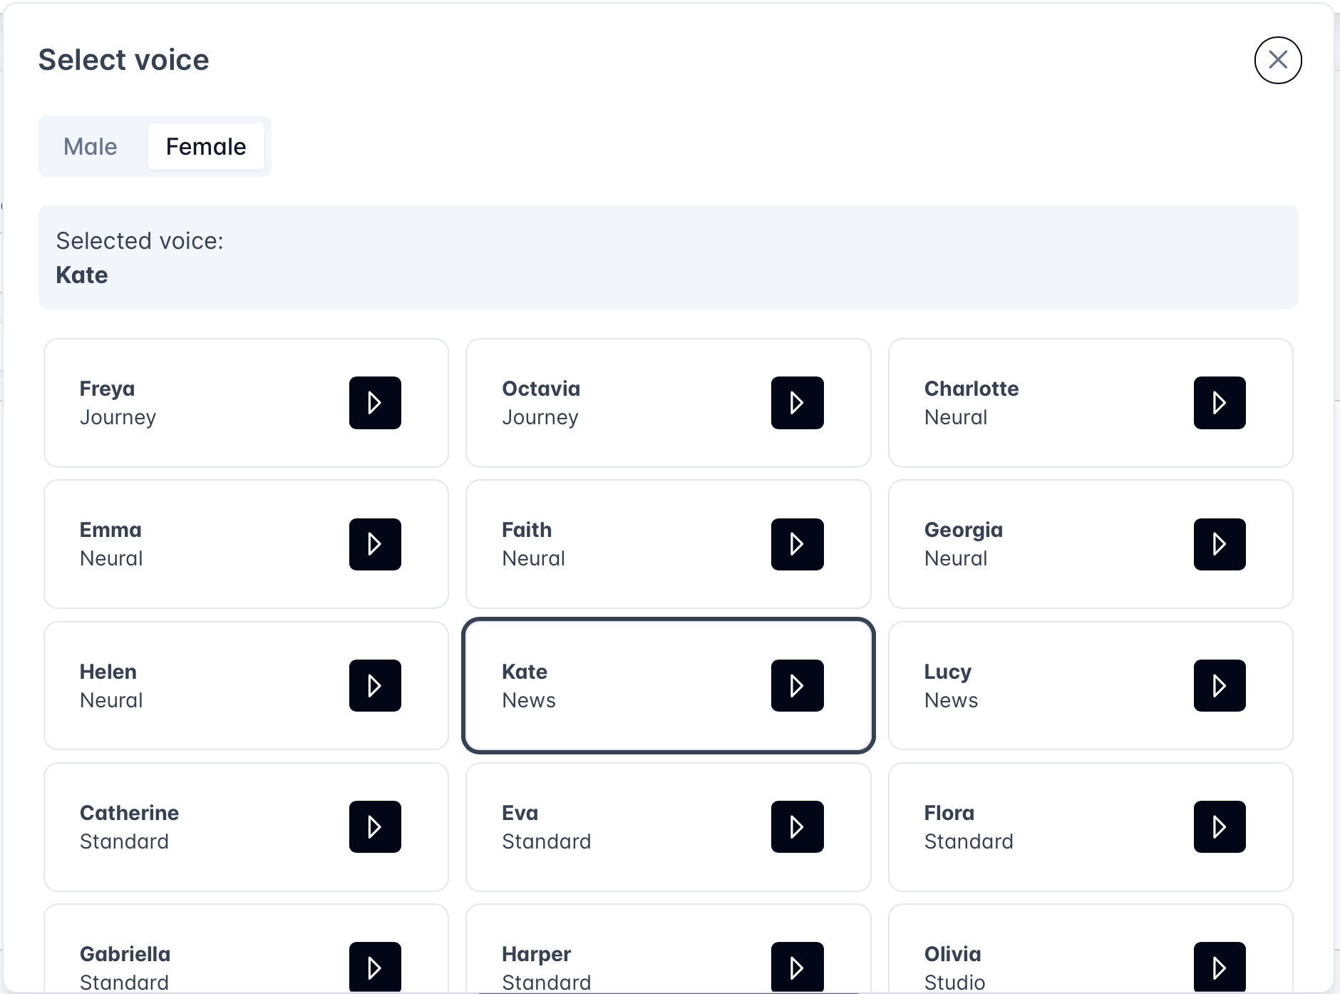Choose the Olivia Studio voice card

(1091, 948)
